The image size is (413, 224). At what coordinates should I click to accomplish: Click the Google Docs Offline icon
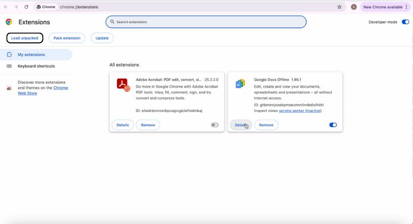pos(240,84)
